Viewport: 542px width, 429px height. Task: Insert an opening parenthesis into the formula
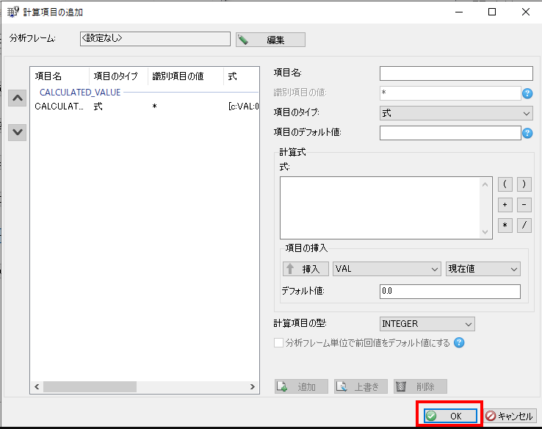[x=505, y=184]
